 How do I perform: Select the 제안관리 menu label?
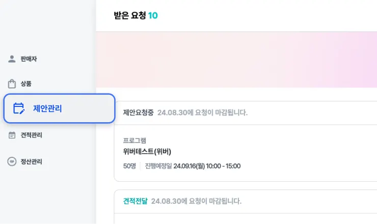pyautogui.click(x=47, y=108)
